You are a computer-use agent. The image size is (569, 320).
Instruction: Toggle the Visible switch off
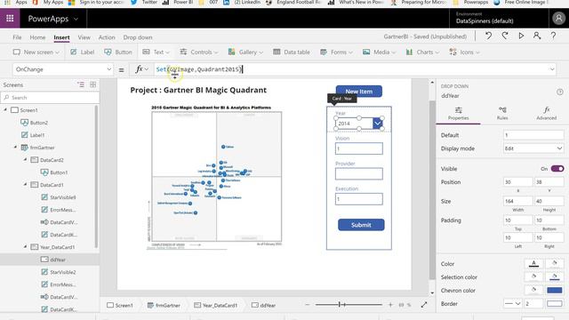tap(557, 169)
